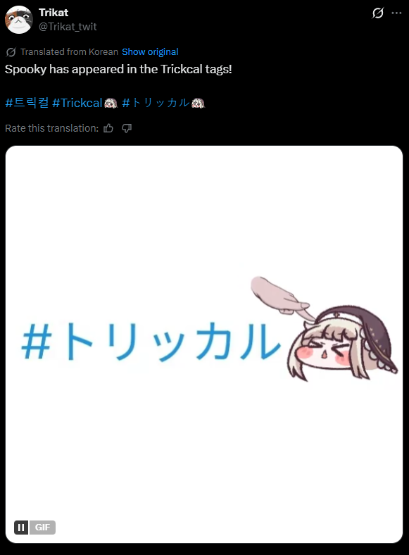Click the character emoji after #Trickcal

pos(111,103)
